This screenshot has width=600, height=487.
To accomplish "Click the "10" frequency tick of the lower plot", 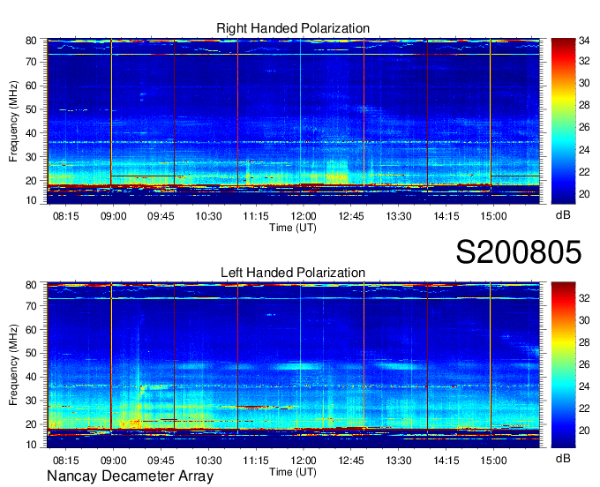I will click(x=31, y=445).
